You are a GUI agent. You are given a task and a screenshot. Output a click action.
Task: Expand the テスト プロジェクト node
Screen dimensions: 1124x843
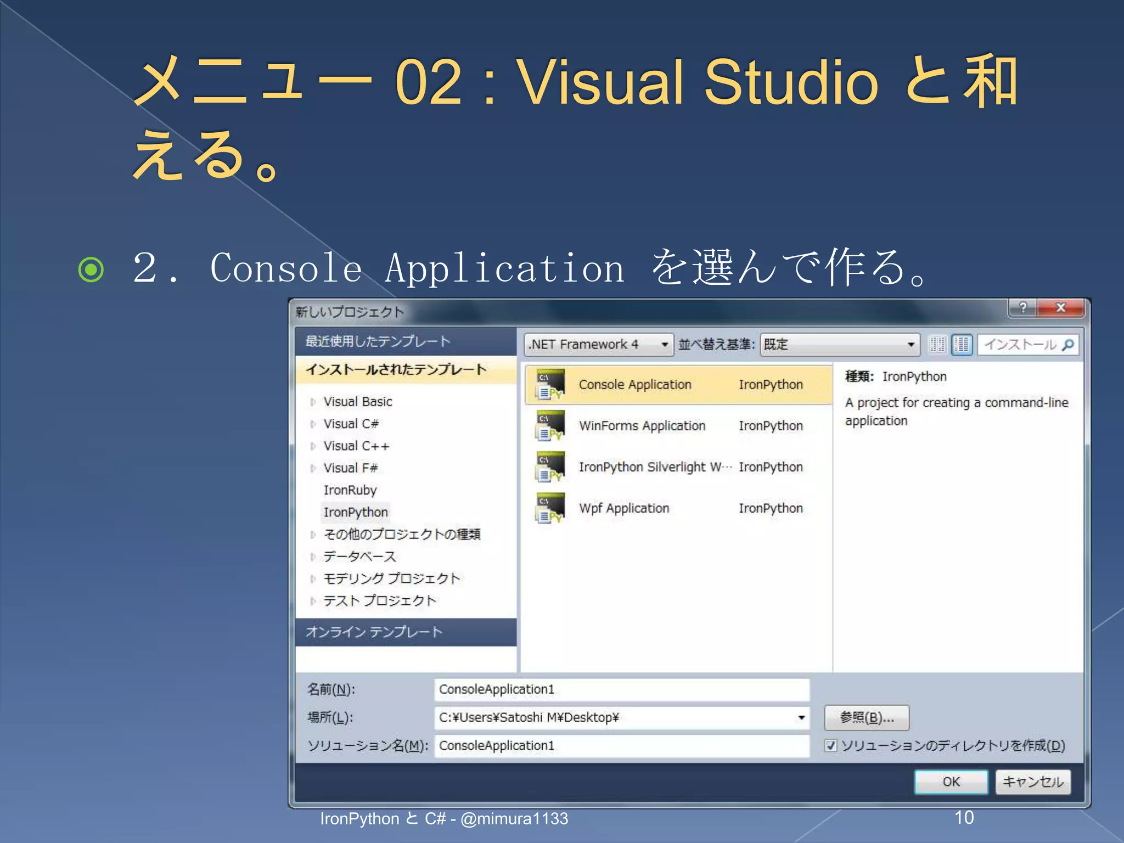[x=313, y=601]
